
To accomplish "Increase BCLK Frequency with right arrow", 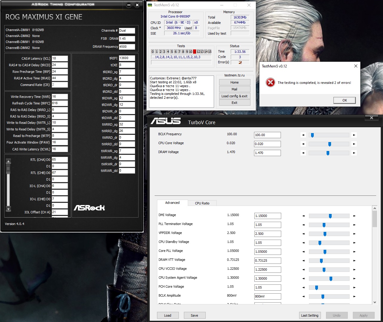I will coord(354,135).
